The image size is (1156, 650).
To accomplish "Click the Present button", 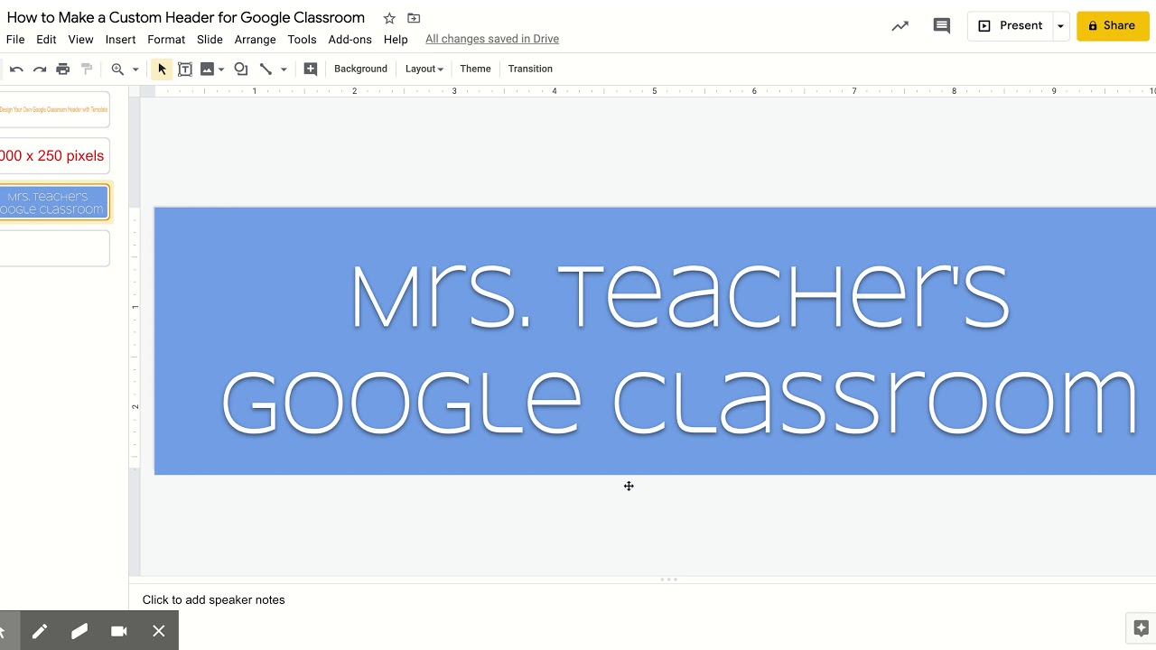I will pos(1010,25).
